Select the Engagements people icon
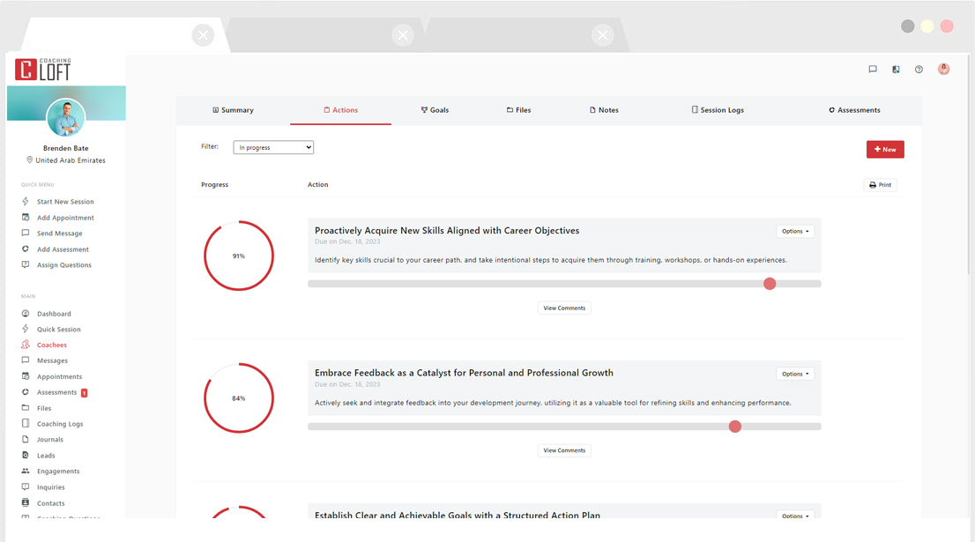The height and width of the screenshot is (542, 975). click(26, 471)
